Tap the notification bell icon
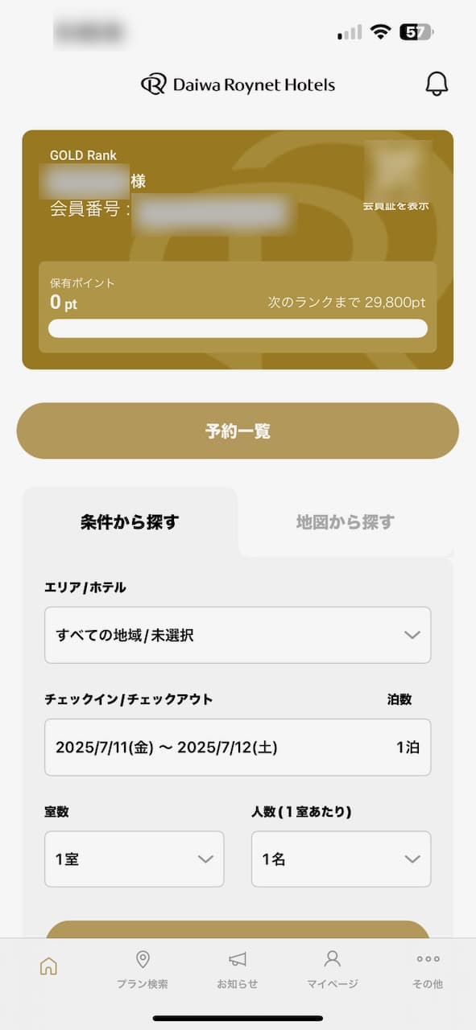476x1030 pixels. point(437,84)
